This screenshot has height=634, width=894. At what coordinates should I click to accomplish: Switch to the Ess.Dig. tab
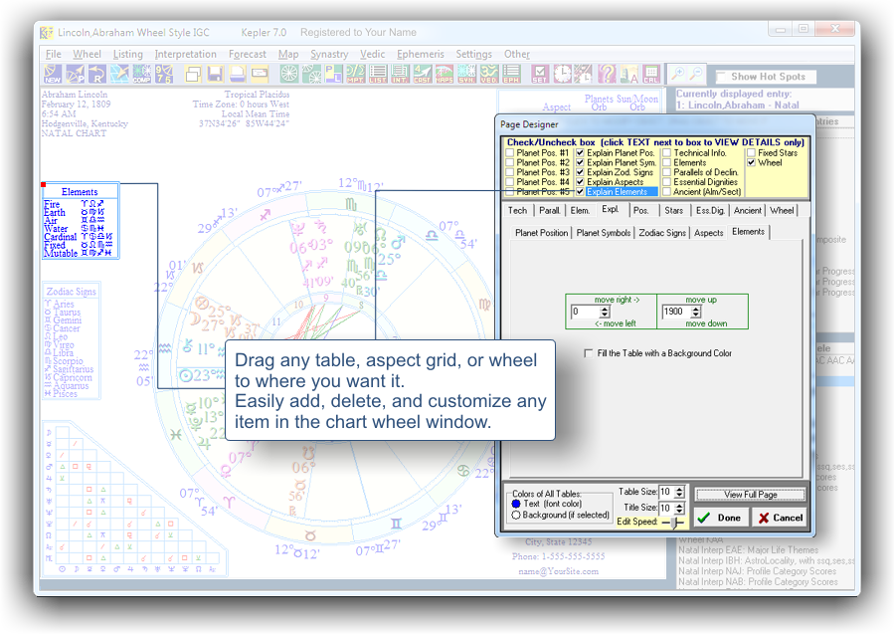pos(710,211)
